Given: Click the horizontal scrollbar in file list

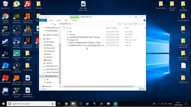Looking at the screenshot, I should [99, 86].
